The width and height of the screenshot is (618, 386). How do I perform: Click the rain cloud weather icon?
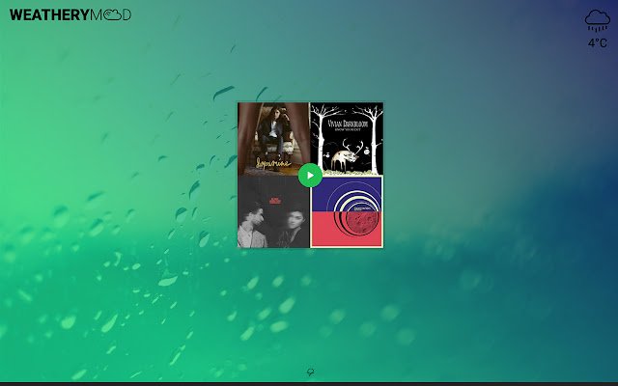point(598,21)
